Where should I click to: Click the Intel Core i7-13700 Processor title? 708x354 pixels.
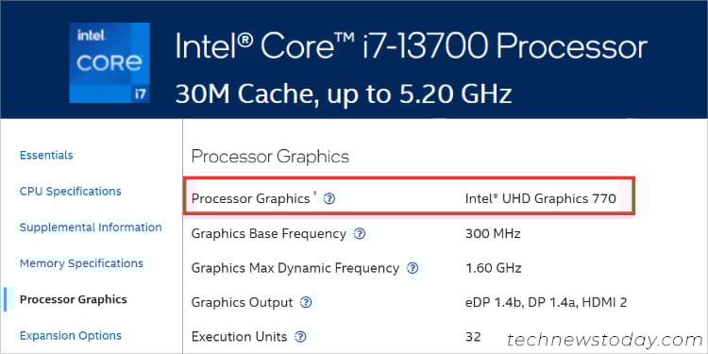tap(411, 46)
